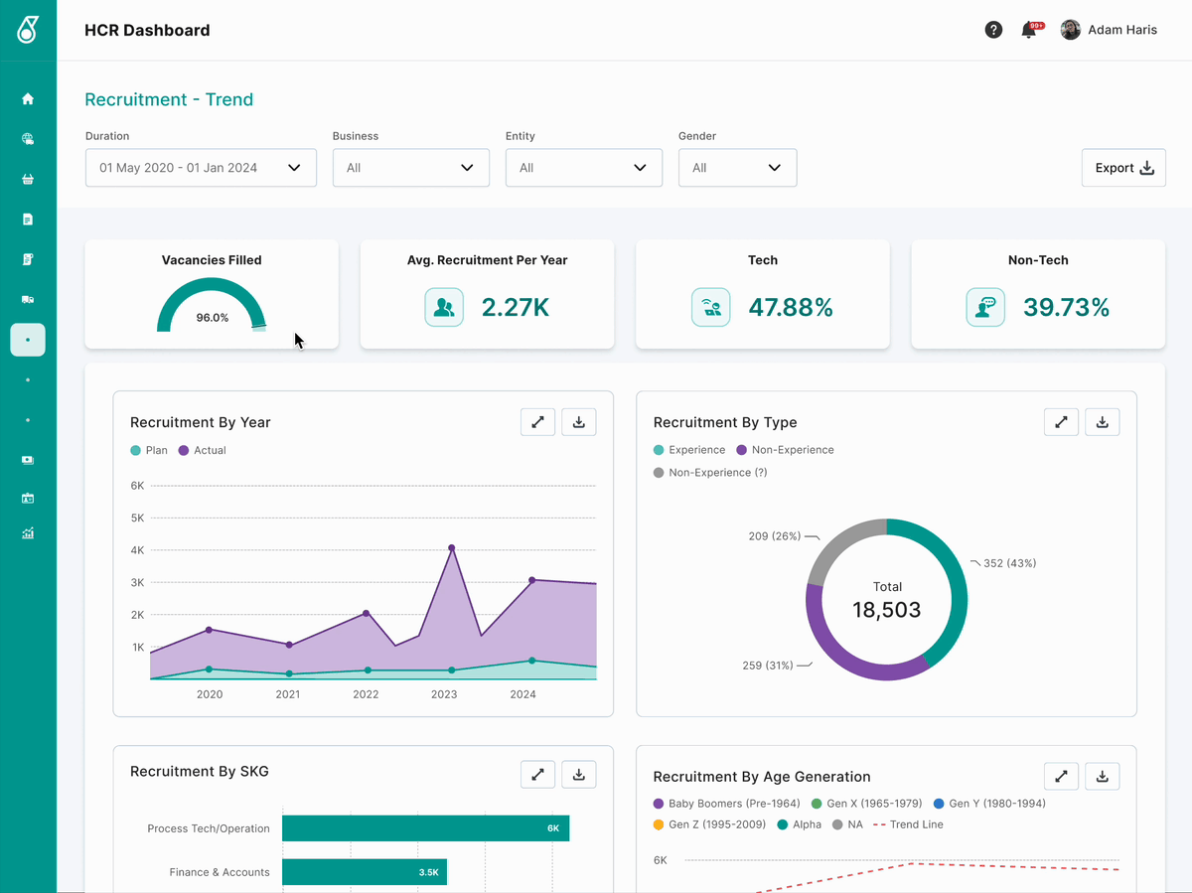Toggle the Plan series legend
The width and height of the screenshot is (1192, 893).
(149, 450)
